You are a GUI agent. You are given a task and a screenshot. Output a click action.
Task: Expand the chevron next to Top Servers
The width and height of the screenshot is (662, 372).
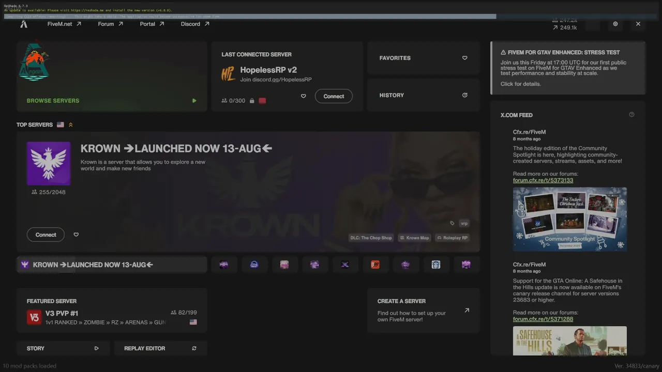pos(71,125)
